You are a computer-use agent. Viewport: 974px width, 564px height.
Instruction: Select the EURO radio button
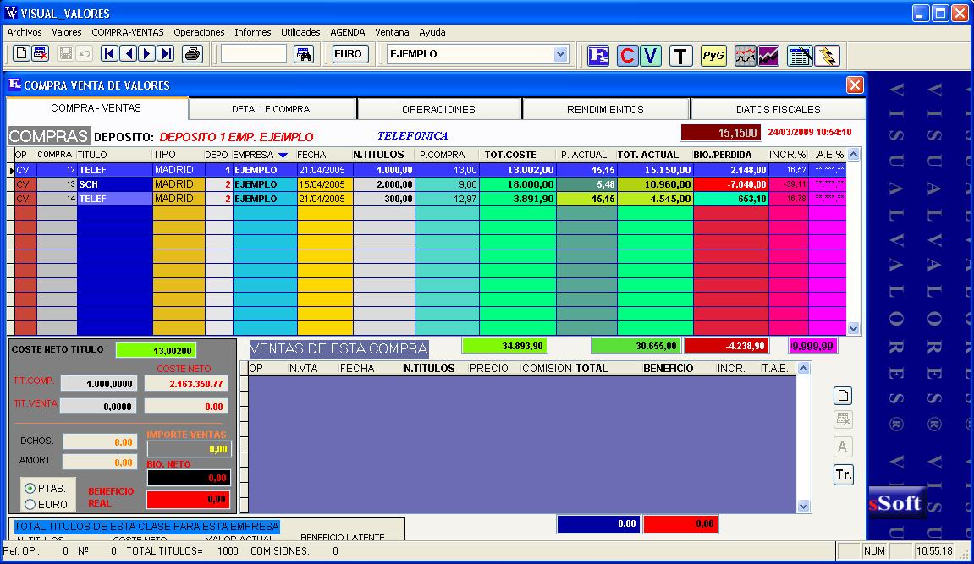pos(30,505)
